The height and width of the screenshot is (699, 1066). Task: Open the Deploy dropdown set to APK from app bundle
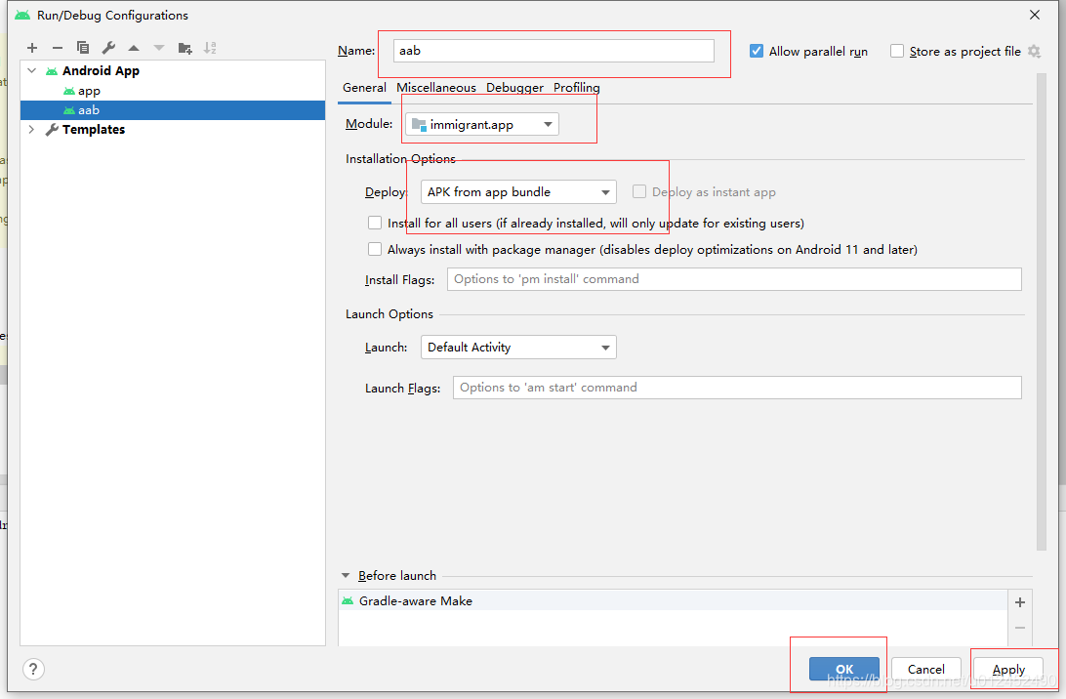pyautogui.click(x=518, y=191)
